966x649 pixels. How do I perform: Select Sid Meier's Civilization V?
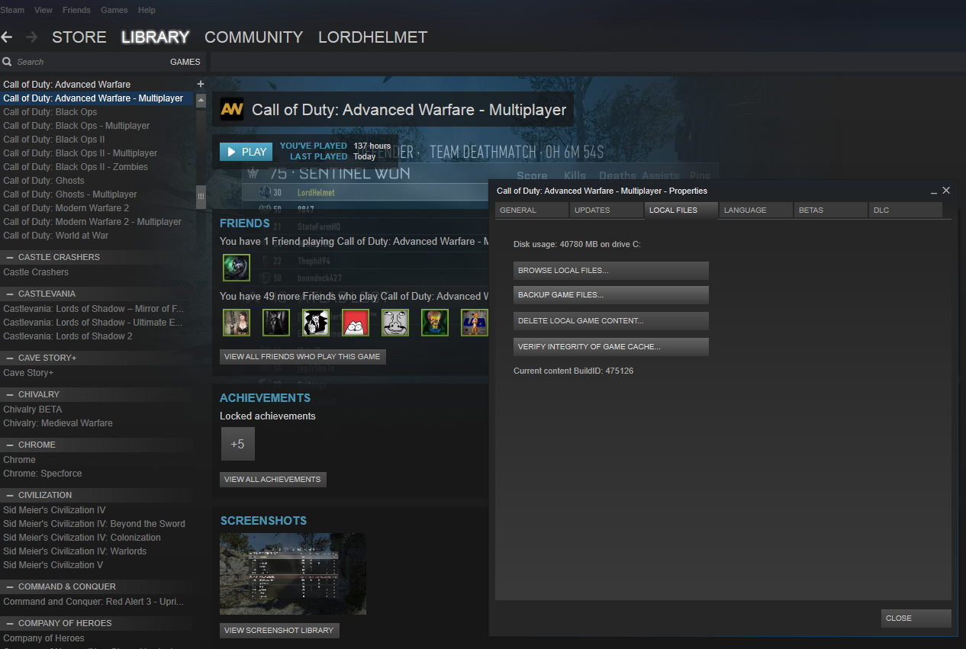pos(53,565)
